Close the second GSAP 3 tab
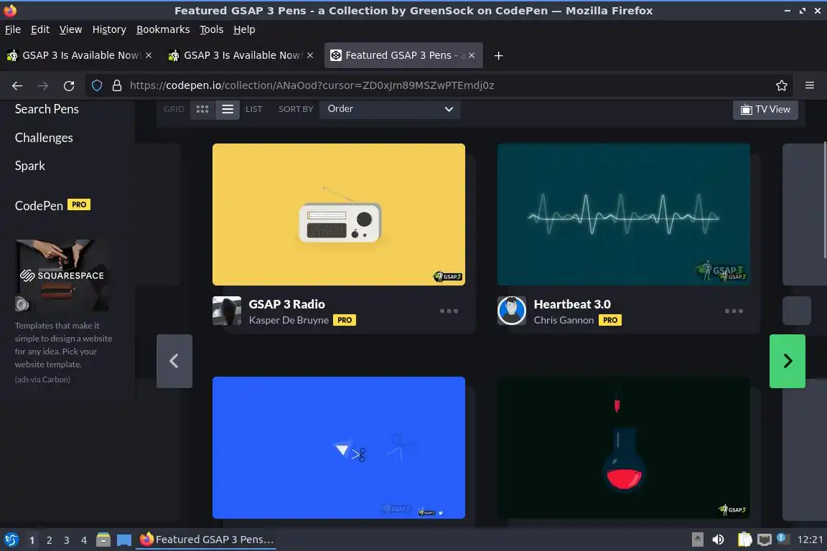This screenshot has width=827, height=551. tap(310, 55)
